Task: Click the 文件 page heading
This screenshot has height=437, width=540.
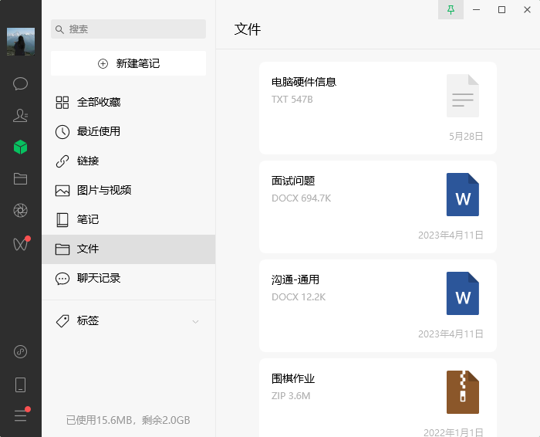Action: [248, 29]
